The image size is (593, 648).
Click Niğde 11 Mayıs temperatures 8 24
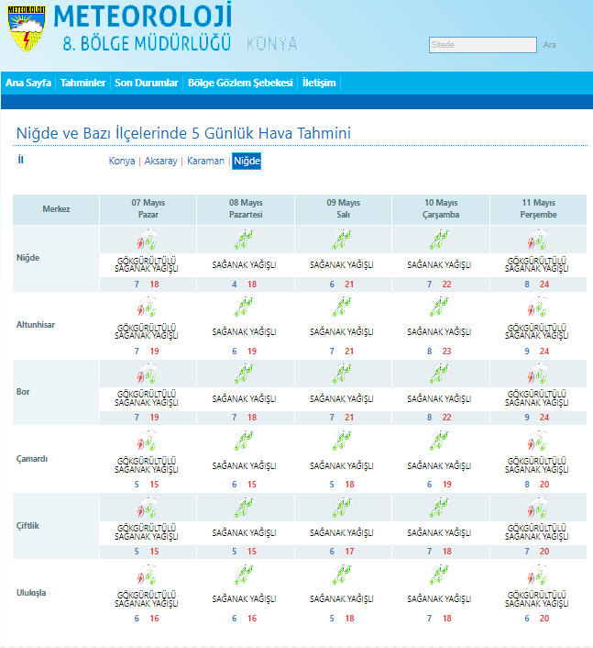(x=537, y=285)
